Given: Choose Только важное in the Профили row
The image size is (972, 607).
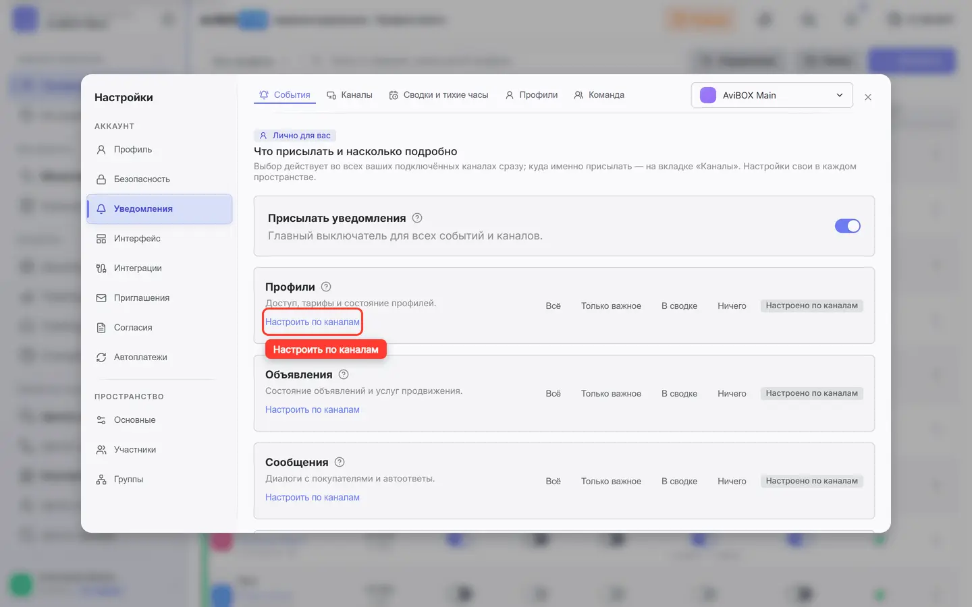Looking at the screenshot, I should tap(612, 306).
